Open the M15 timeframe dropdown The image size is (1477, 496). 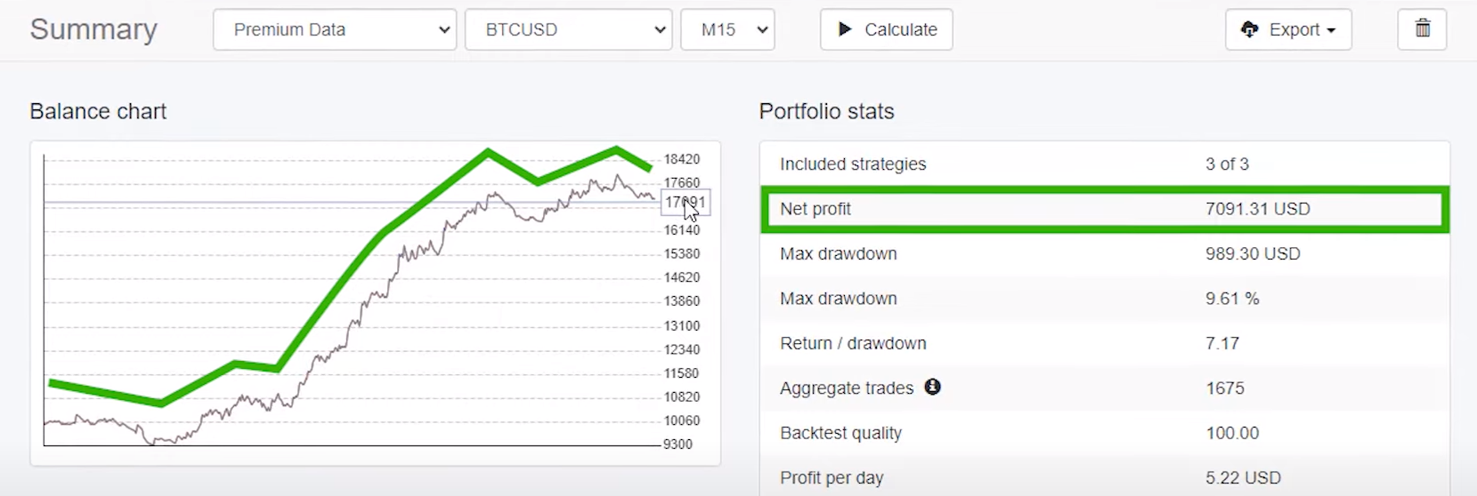pos(727,29)
